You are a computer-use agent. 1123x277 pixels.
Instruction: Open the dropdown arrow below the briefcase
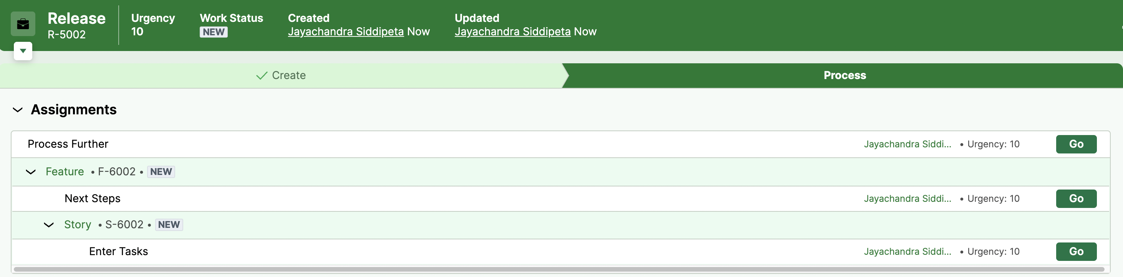pos(23,51)
